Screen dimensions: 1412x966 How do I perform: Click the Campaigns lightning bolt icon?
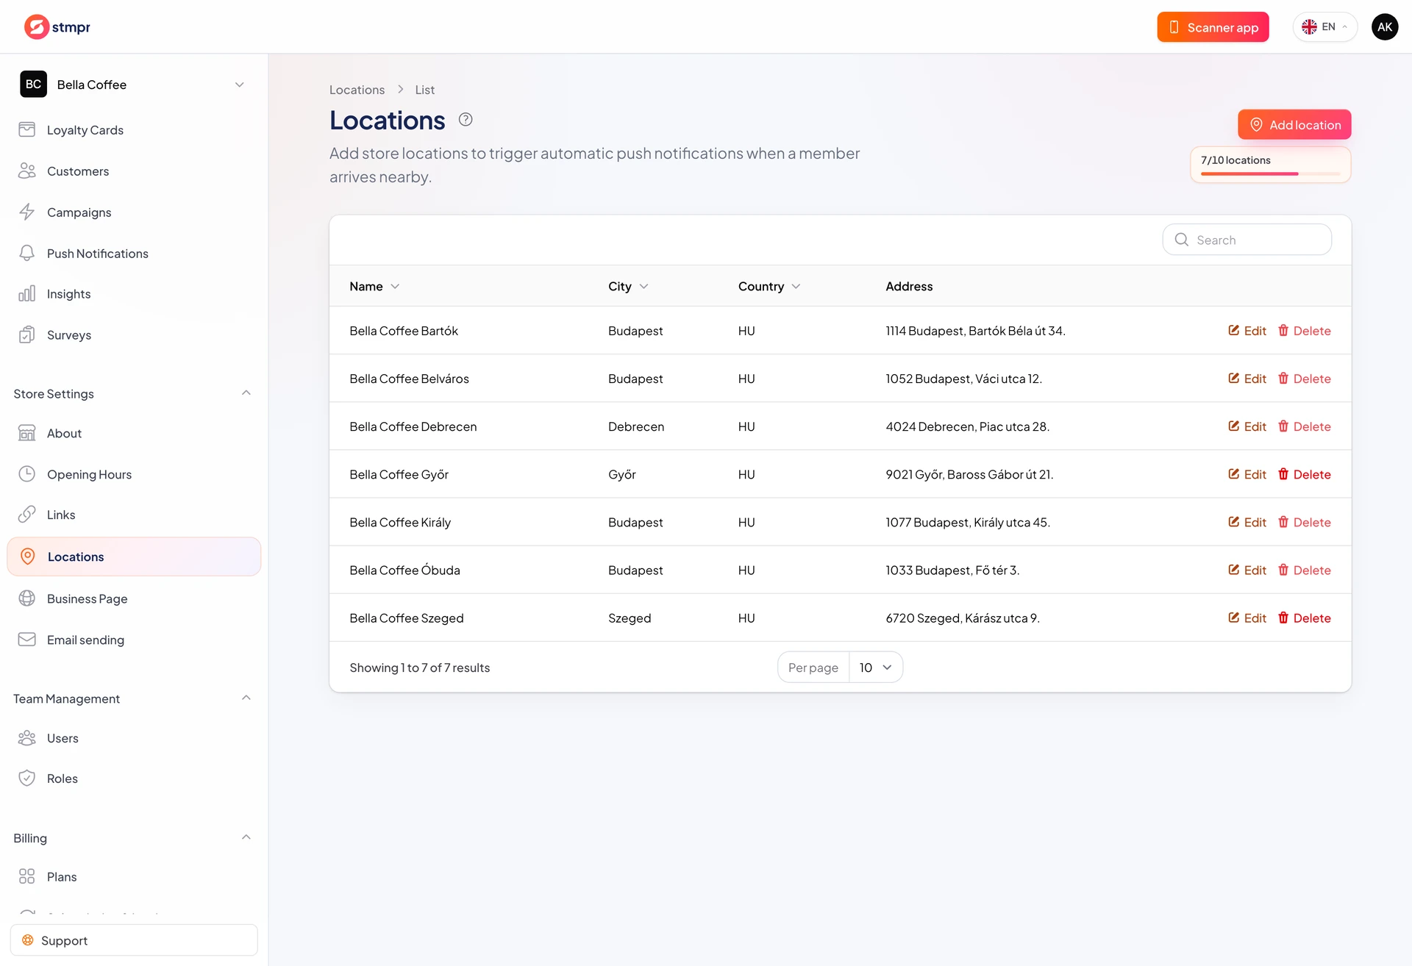tap(27, 212)
